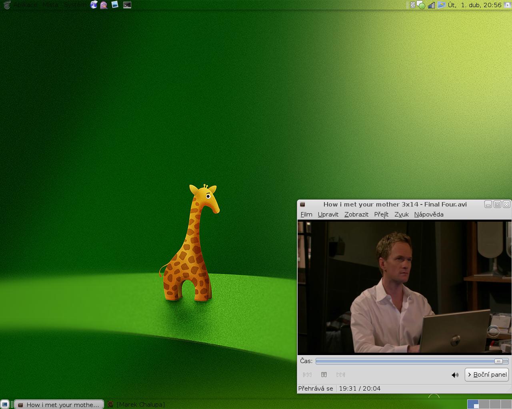The image size is (512, 409).
Task: Click the volume speaker button
Action: tap(455, 375)
